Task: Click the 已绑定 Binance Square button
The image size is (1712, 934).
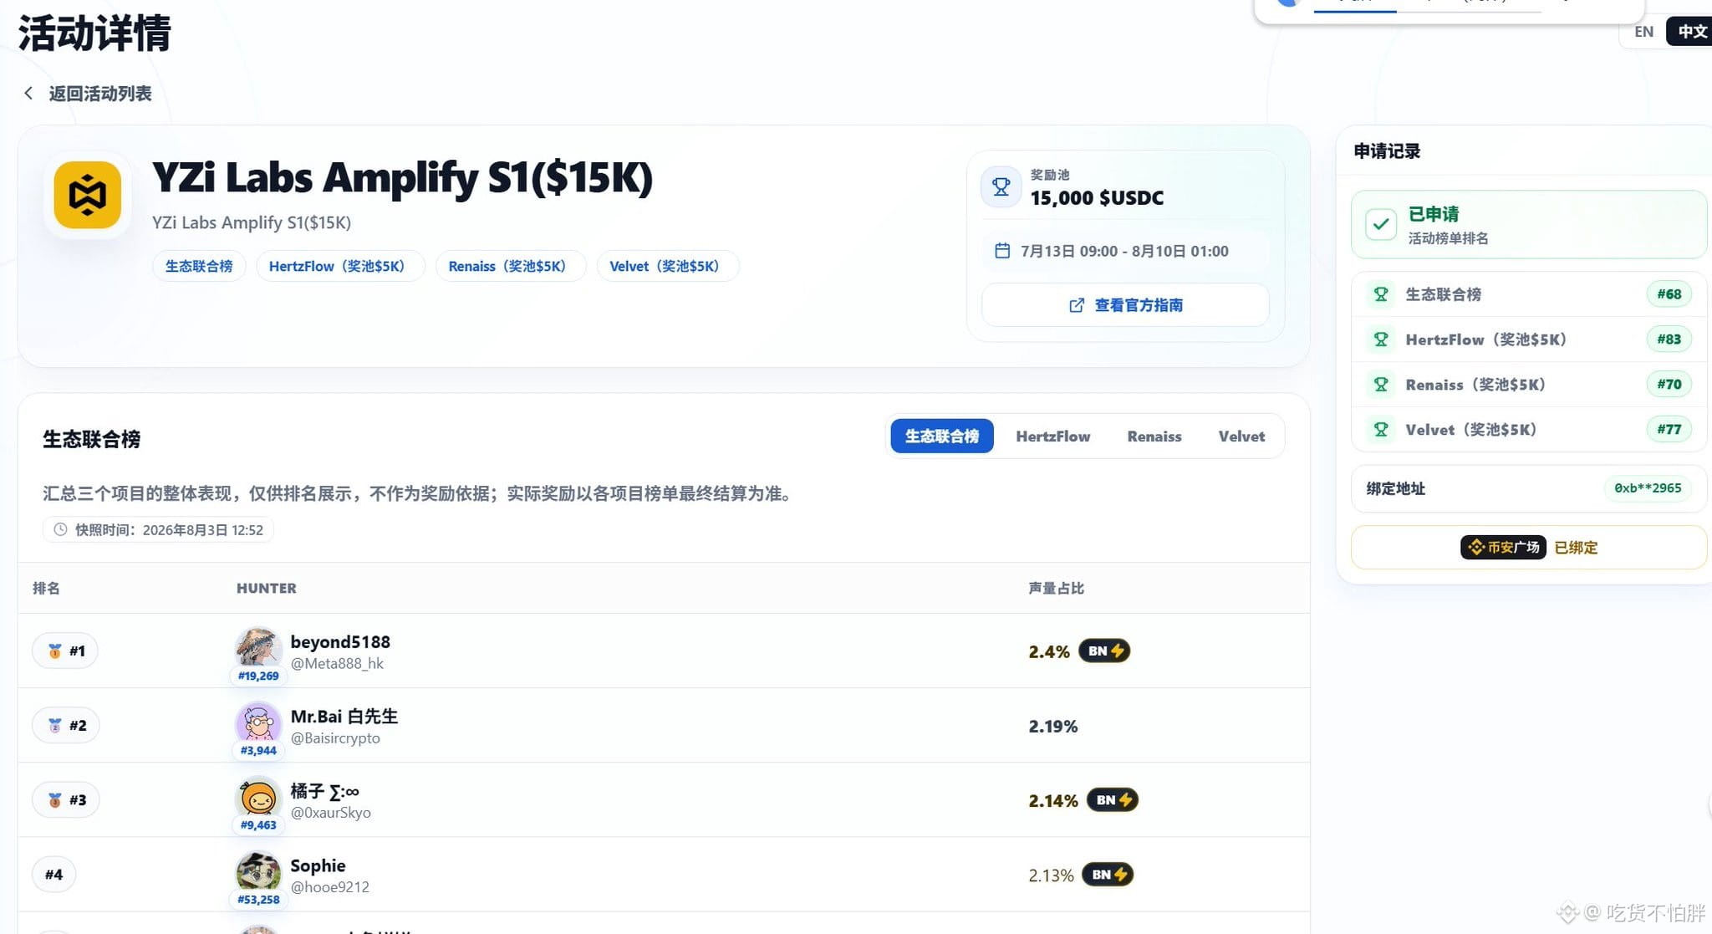Action: point(1529,547)
